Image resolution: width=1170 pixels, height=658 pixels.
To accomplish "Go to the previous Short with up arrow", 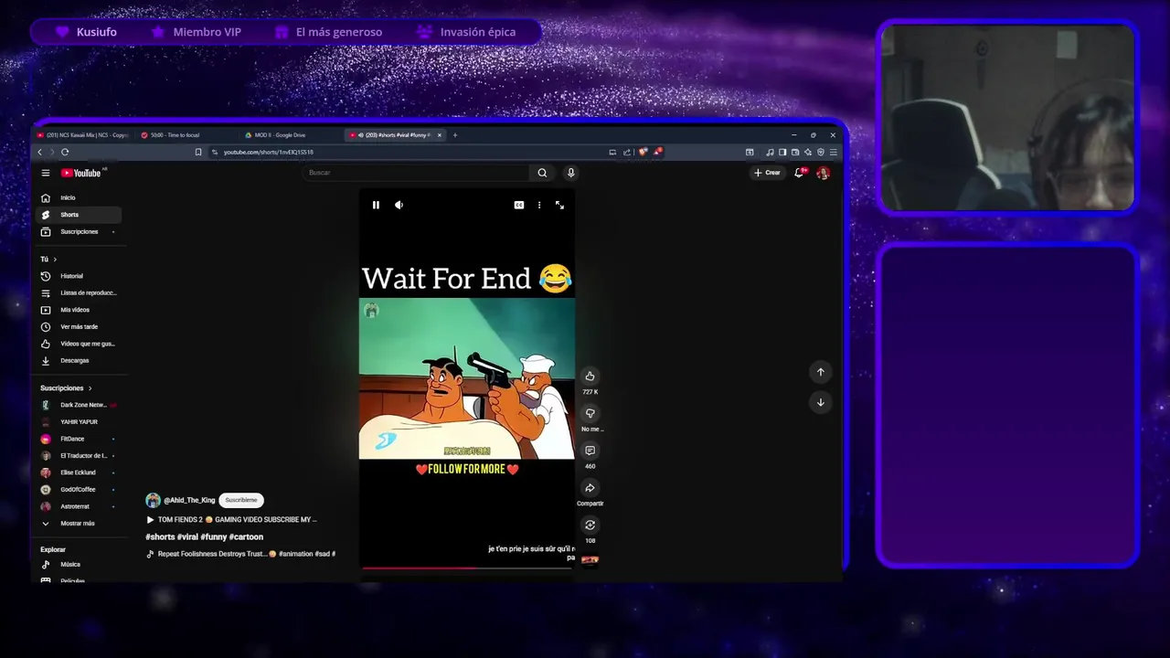I will [820, 372].
